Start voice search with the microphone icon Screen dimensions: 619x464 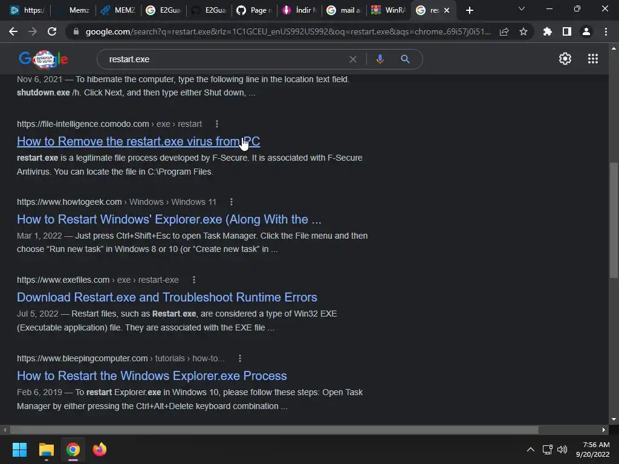tap(380, 59)
